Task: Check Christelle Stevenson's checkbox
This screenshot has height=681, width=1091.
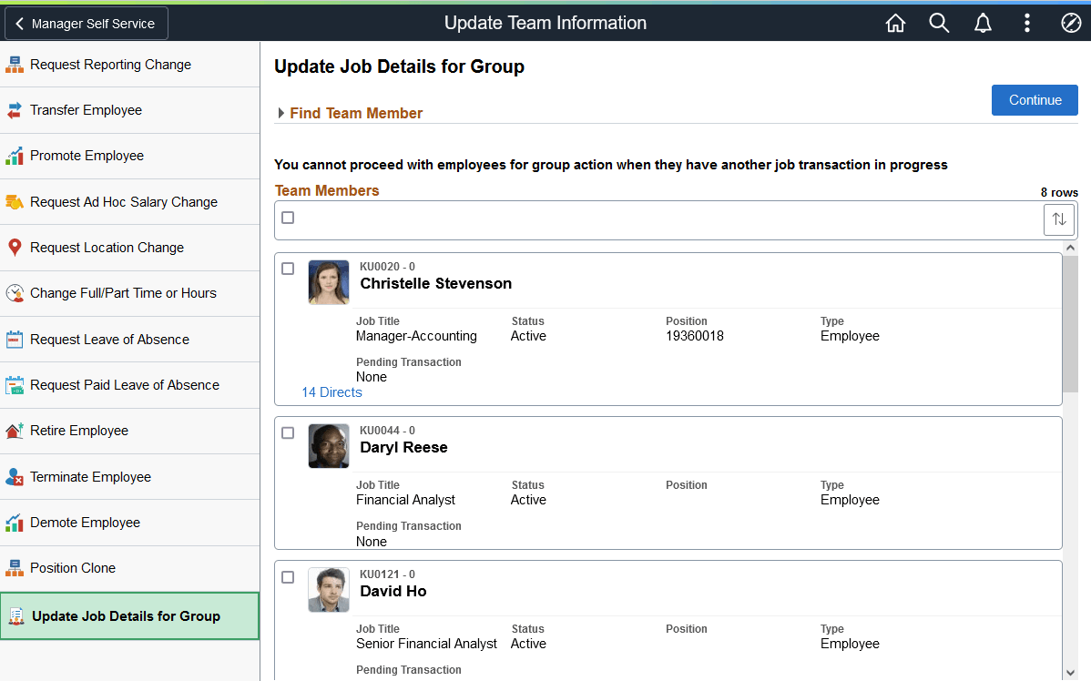Action: pyautogui.click(x=288, y=269)
